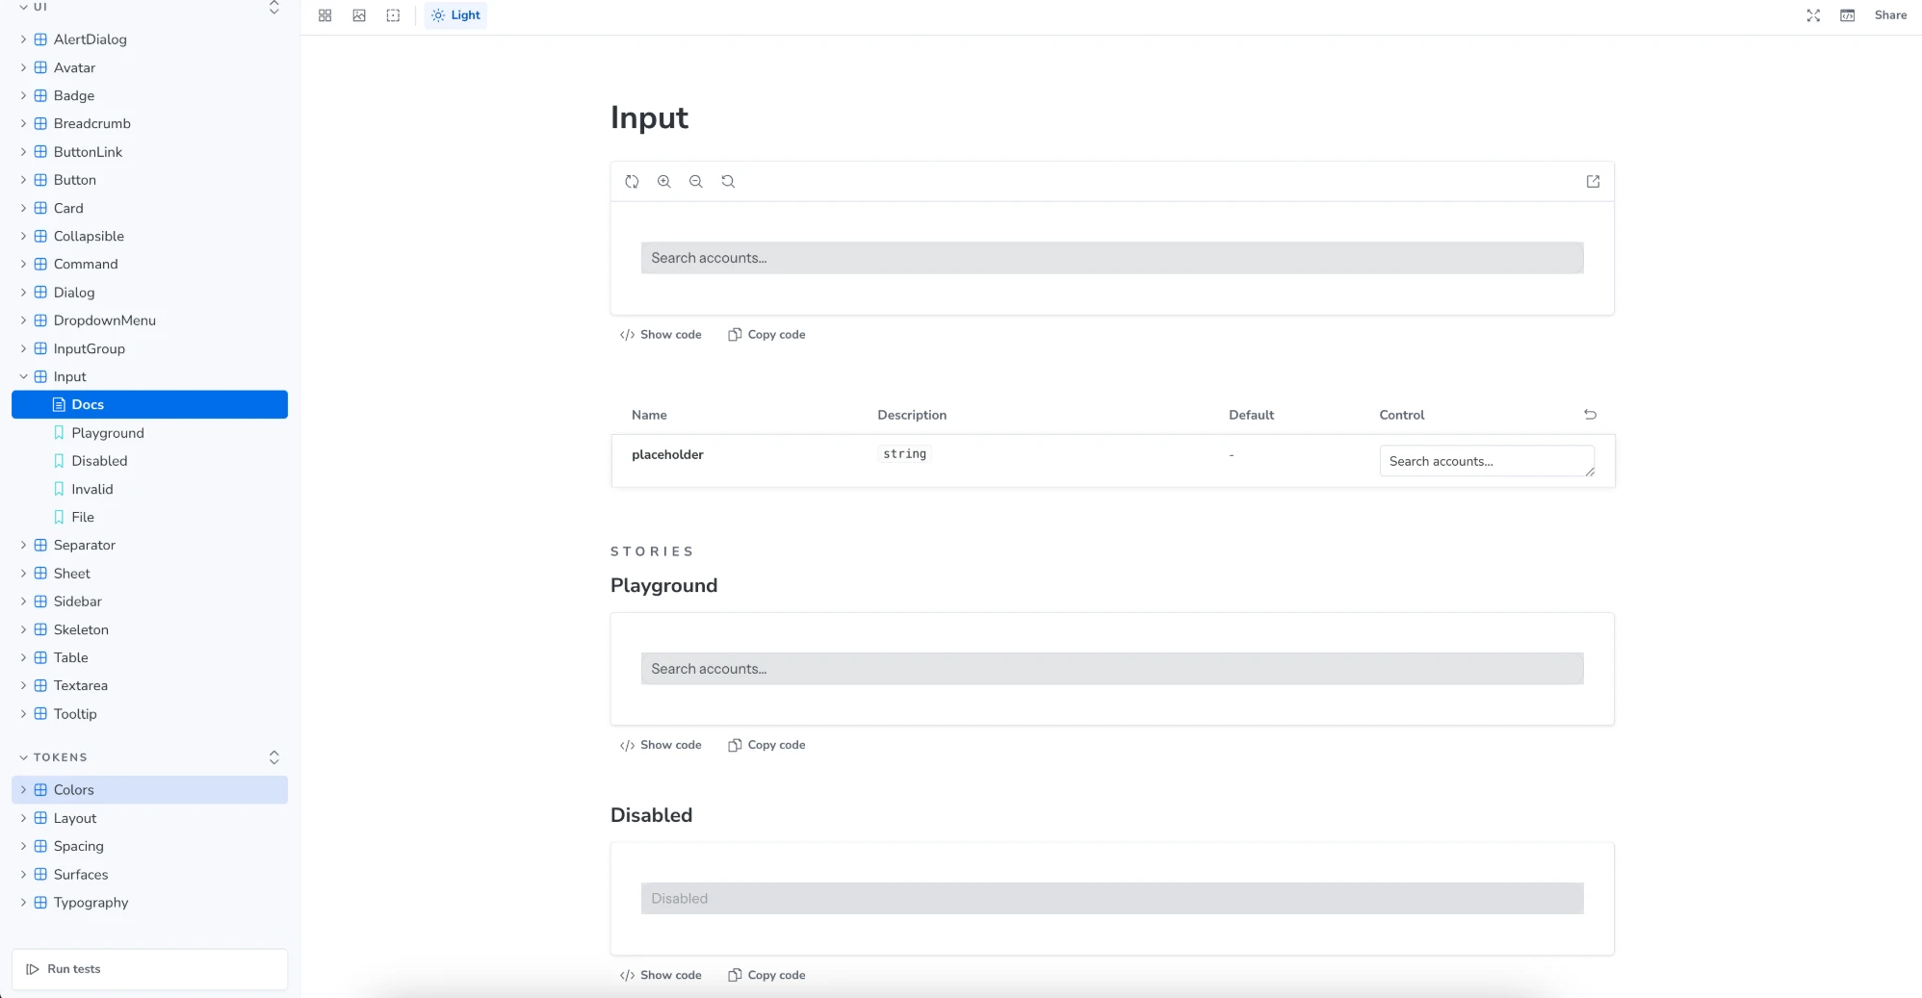Open Input story in new tab icon
Screen dimensions: 1922x998
pyautogui.click(x=1593, y=181)
